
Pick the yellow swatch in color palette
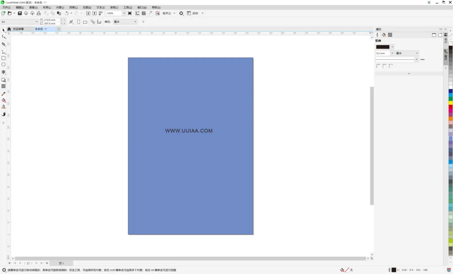pos(450,103)
